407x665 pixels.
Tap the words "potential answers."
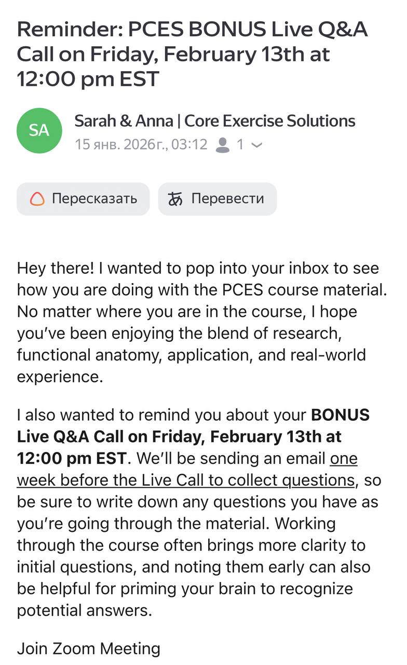coord(85,610)
